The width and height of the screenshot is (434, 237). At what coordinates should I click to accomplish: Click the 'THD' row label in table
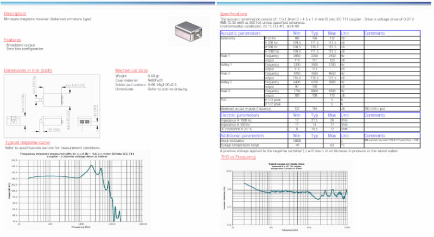224,100
